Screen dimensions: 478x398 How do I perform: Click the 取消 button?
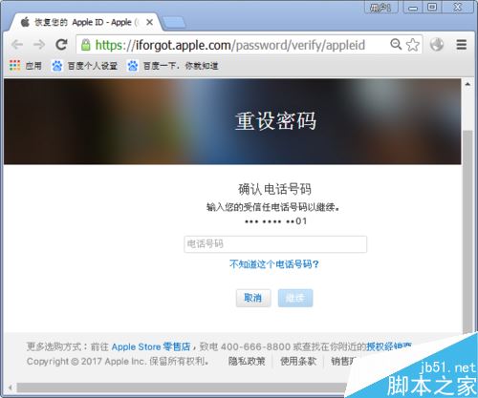pos(253,298)
